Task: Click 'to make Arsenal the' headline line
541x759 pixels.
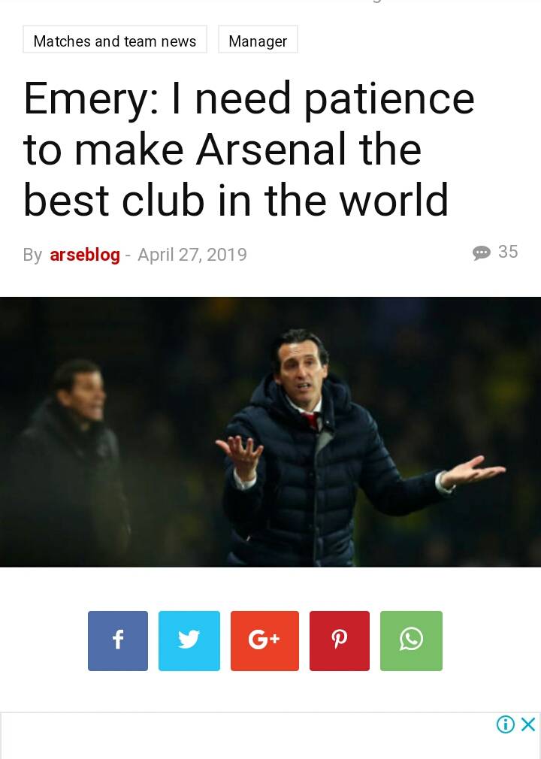Action: tap(222, 149)
